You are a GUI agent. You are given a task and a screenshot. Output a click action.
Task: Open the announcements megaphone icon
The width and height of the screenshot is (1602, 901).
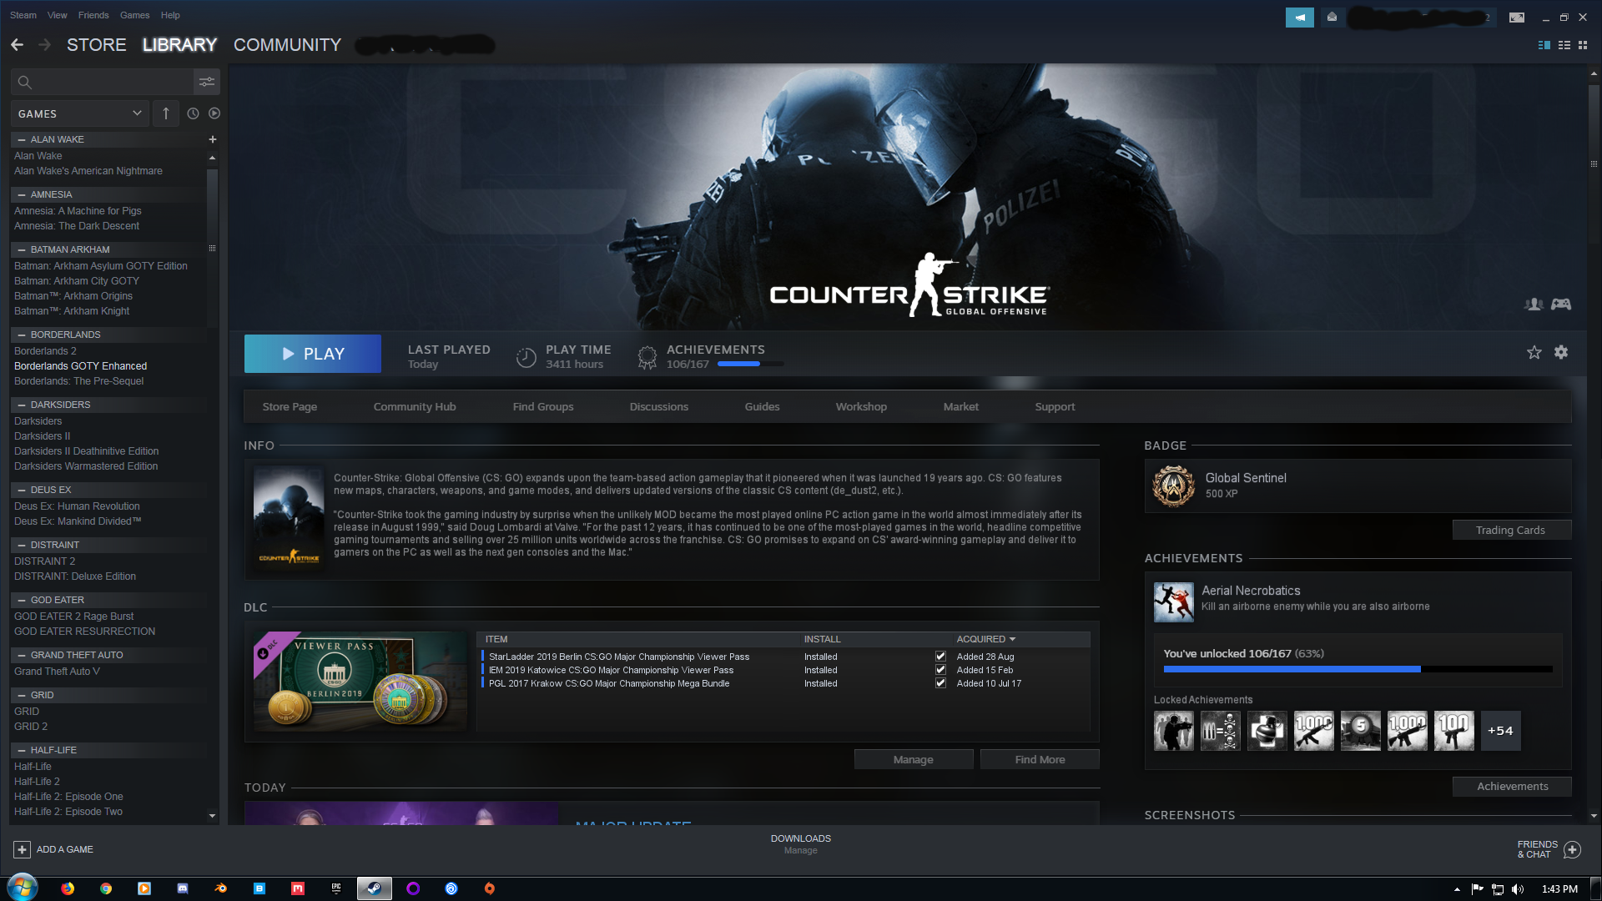(1299, 17)
